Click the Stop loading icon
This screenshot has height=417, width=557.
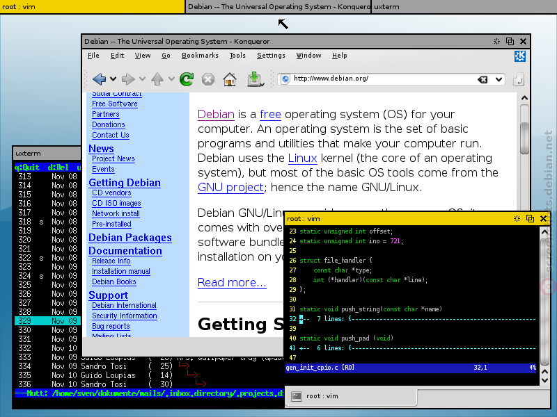point(208,79)
